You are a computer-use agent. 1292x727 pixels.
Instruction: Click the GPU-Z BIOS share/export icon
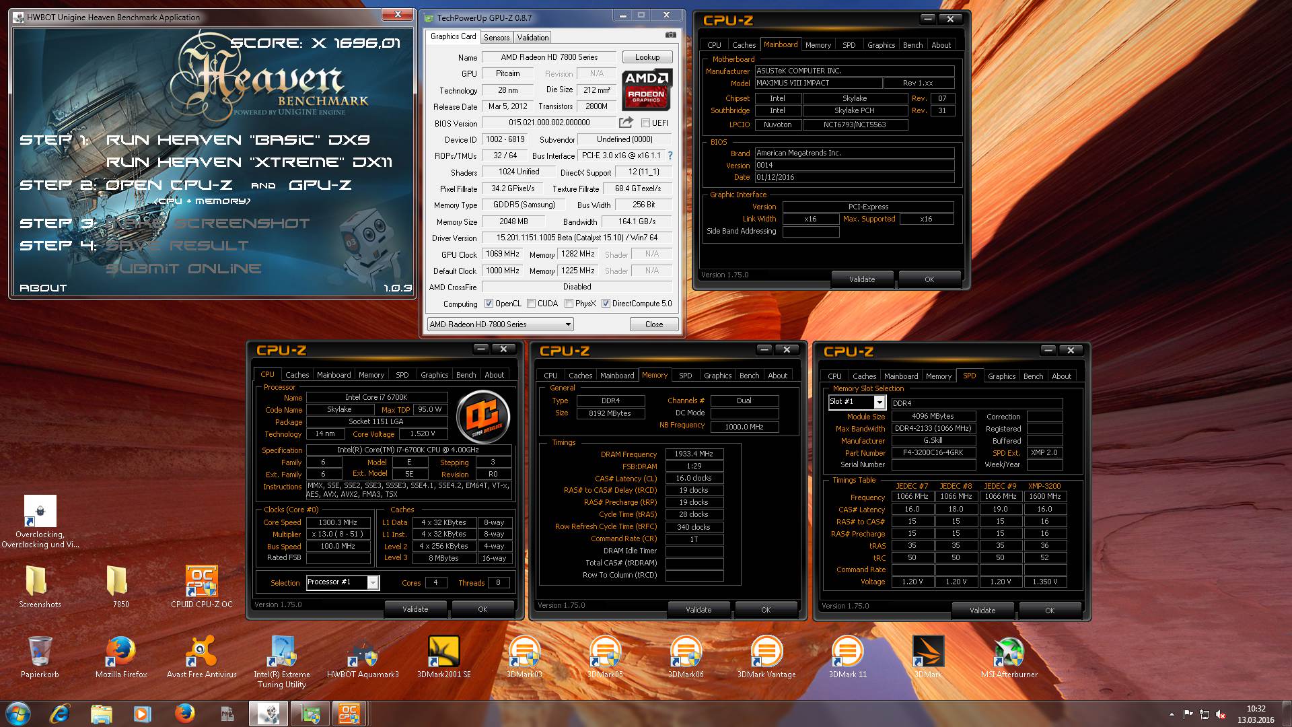tap(626, 123)
